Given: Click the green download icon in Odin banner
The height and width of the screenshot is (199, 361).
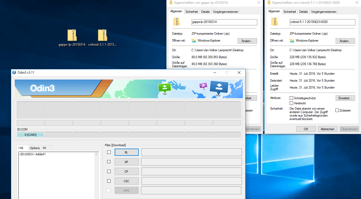Looking at the screenshot, I should pyautogui.click(x=164, y=88).
